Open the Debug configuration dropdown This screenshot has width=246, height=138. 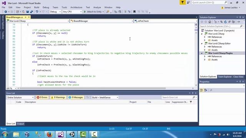(55, 12)
